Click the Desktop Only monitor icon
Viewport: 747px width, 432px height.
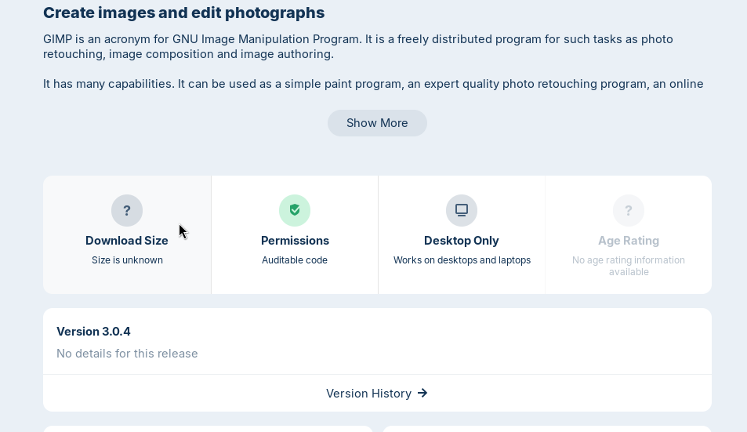(x=462, y=210)
